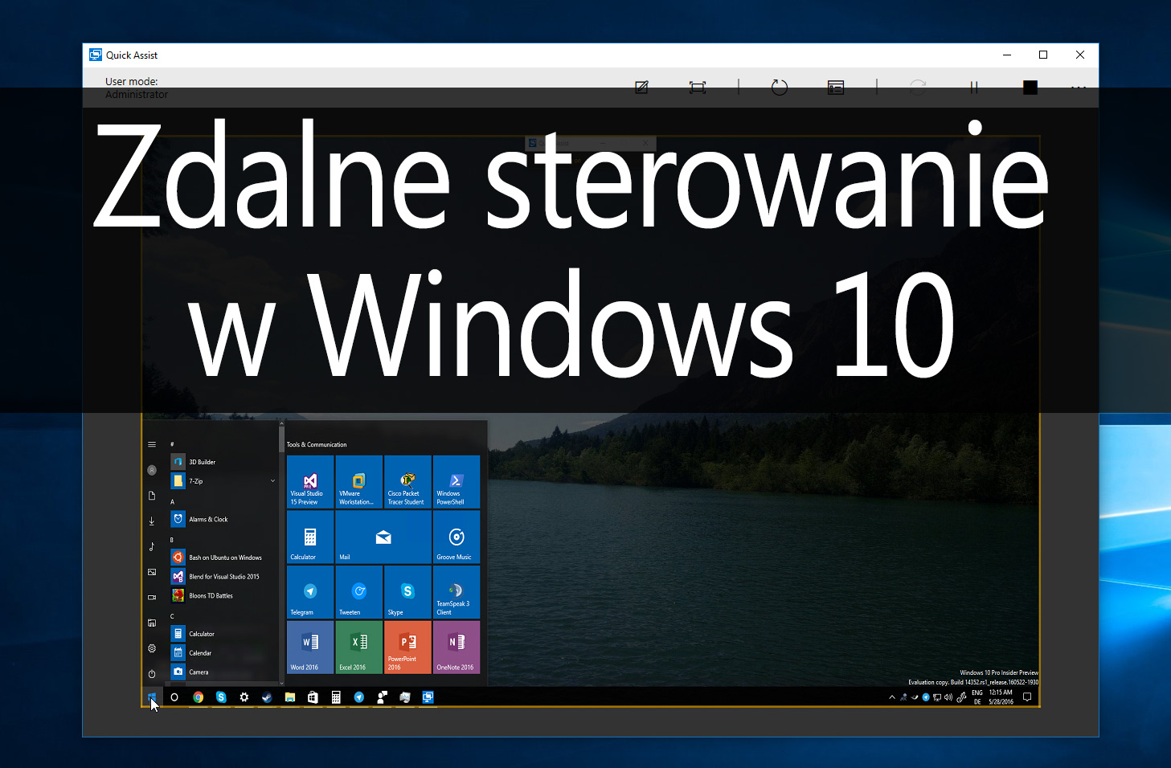Open the VMware Workstation tile
The width and height of the screenshot is (1171, 768).
pos(359,482)
